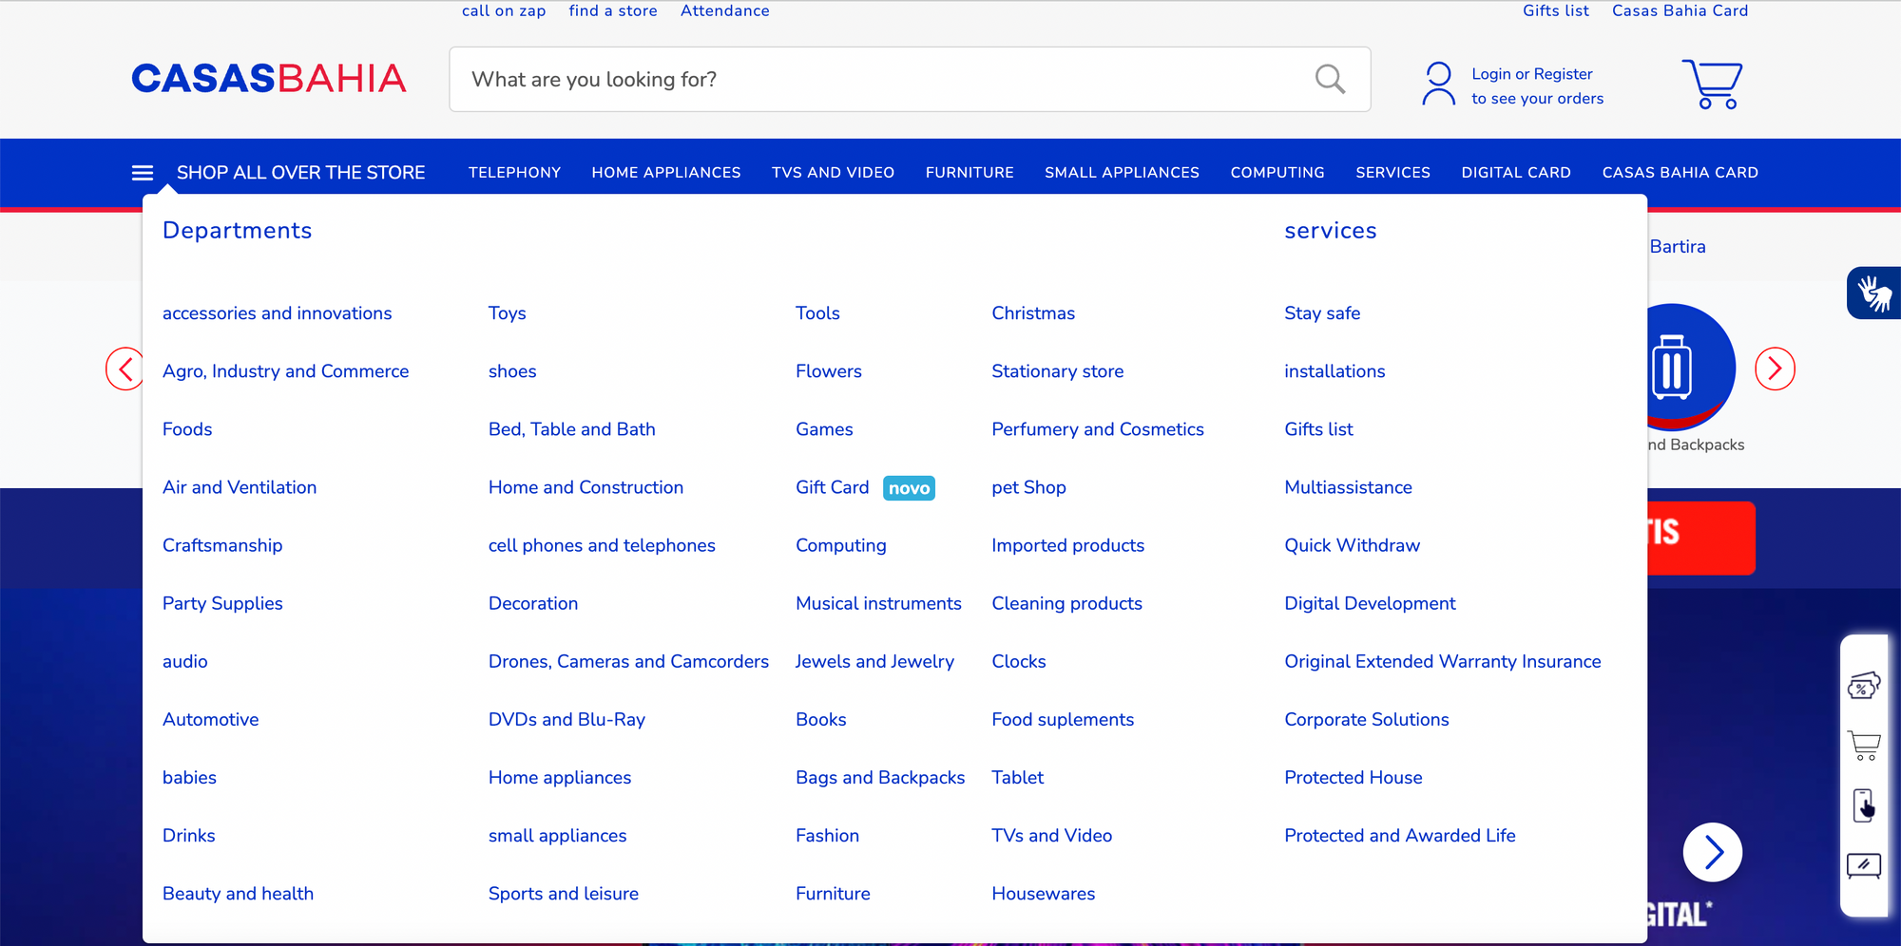This screenshot has height=946, width=1901.
Task: Click Digital Card nav item
Action: (x=1516, y=173)
